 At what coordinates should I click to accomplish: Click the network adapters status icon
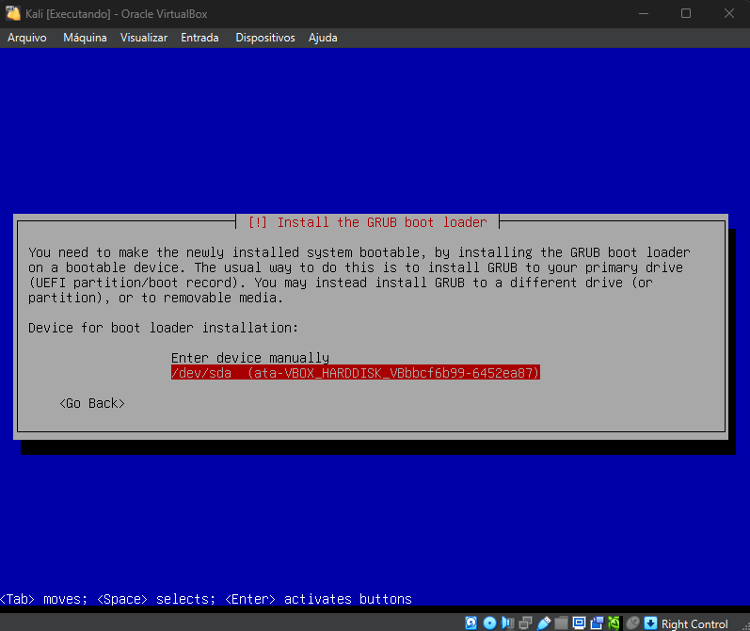[x=526, y=623]
